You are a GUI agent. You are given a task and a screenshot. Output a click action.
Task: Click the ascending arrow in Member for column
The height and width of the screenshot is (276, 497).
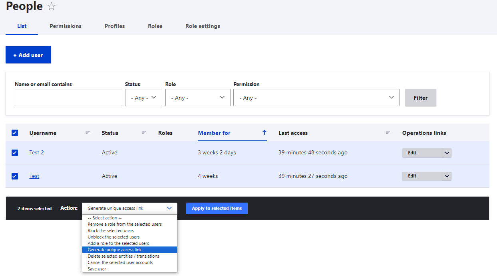click(264, 133)
